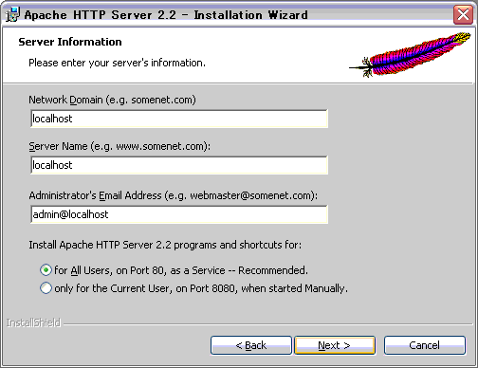The width and height of the screenshot is (478, 368).
Task: Click the Administrator's Email Address field
Action: pos(179,214)
